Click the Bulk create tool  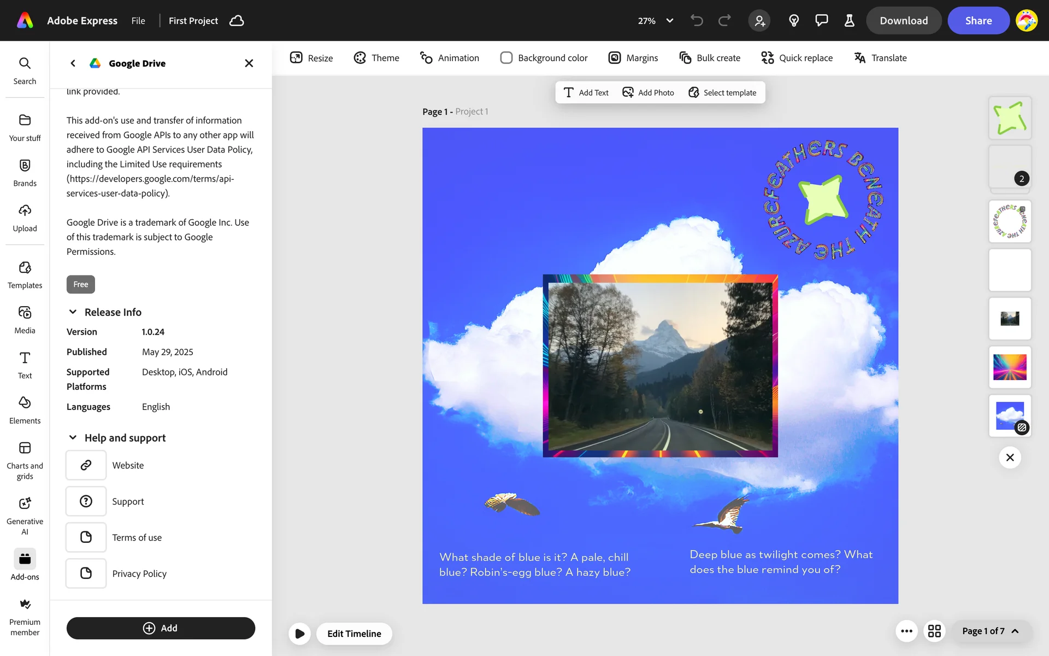pos(709,58)
